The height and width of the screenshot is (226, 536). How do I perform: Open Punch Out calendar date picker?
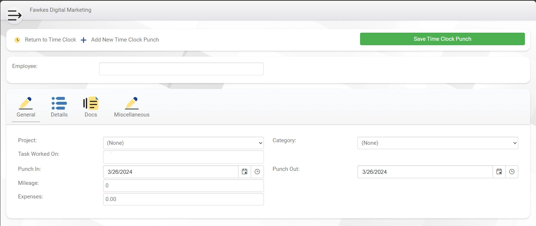(499, 172)
